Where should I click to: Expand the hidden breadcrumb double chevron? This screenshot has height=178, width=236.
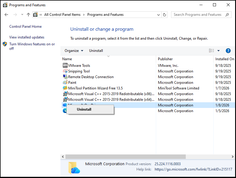click(x=41, y=15)
